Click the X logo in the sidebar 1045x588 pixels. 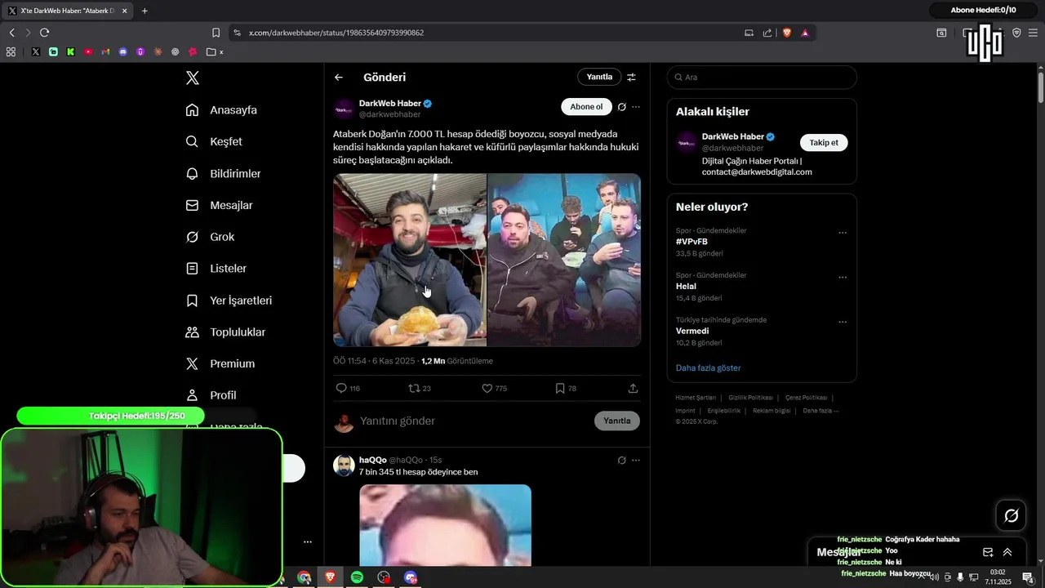193,78
